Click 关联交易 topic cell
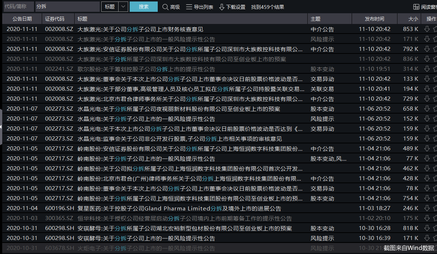This screenshot has width=437, height=254. point(322,89)
